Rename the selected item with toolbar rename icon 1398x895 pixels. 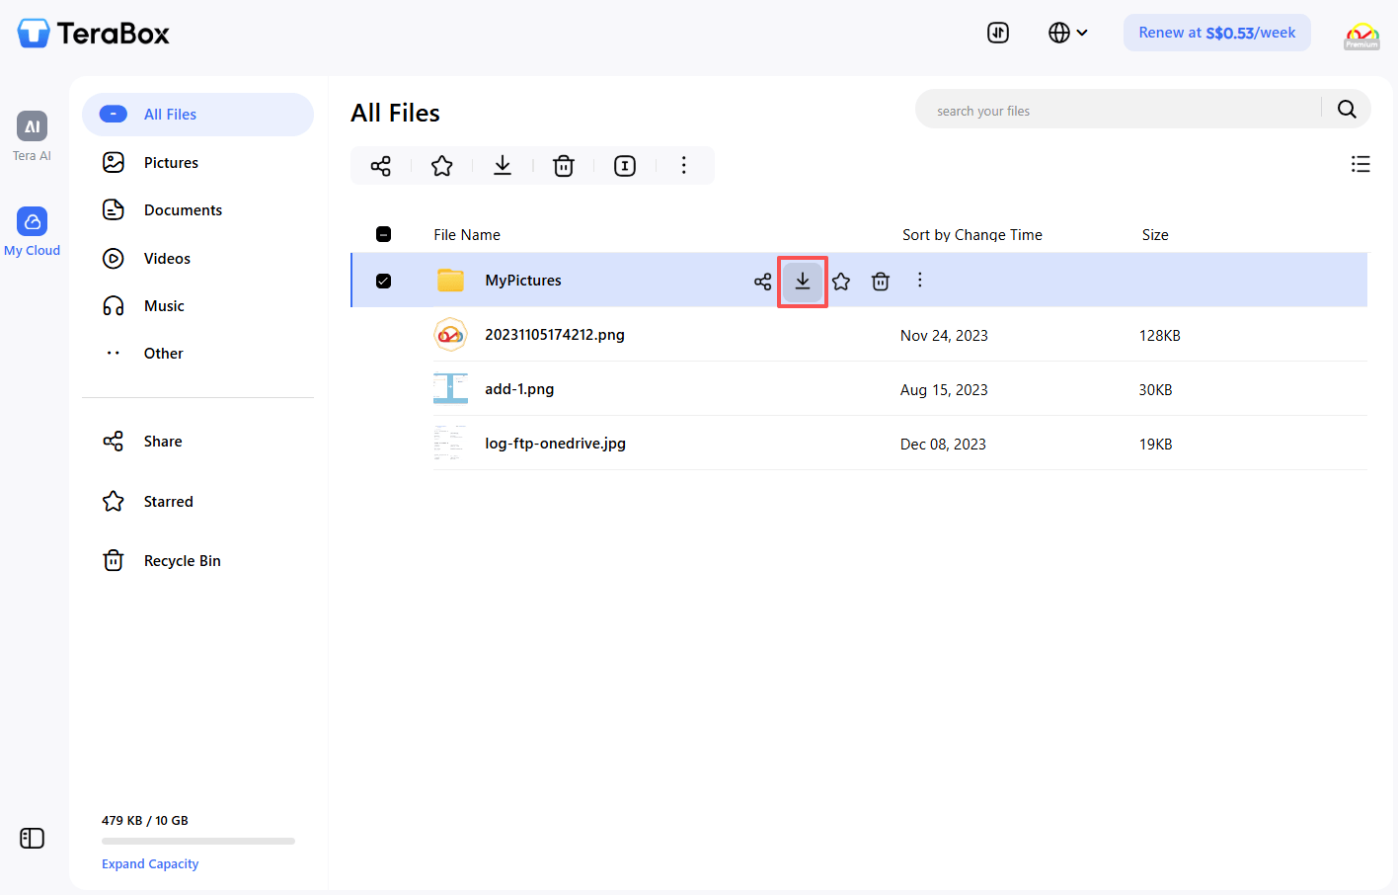click(x=624, y=165)
